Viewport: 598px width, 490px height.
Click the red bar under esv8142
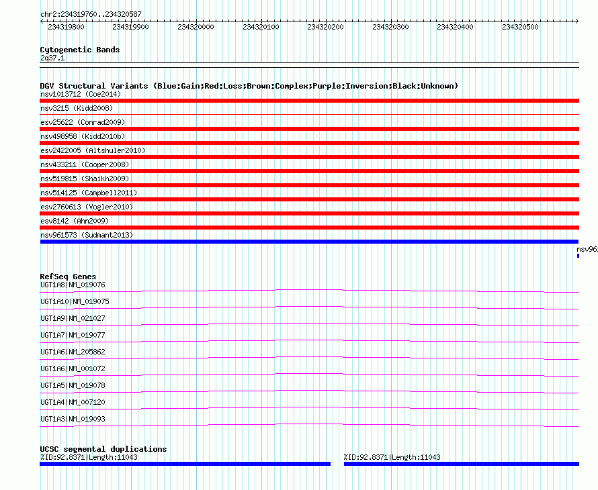click(309, 228)
